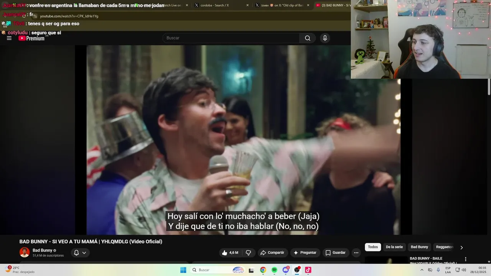491x276 pixels.
Task: Select the Todos filter chip
Action: coord(373,247)
